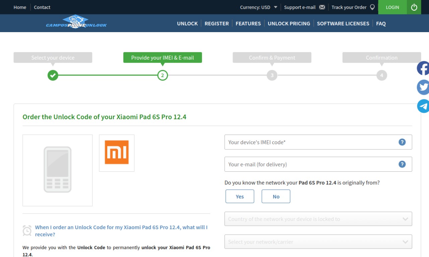Open the Contact link in top bar
The image size is (429, 257).
(42, 7)
